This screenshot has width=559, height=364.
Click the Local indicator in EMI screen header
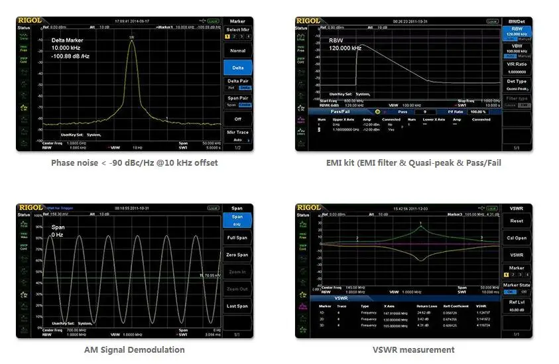tap(492, 21)
